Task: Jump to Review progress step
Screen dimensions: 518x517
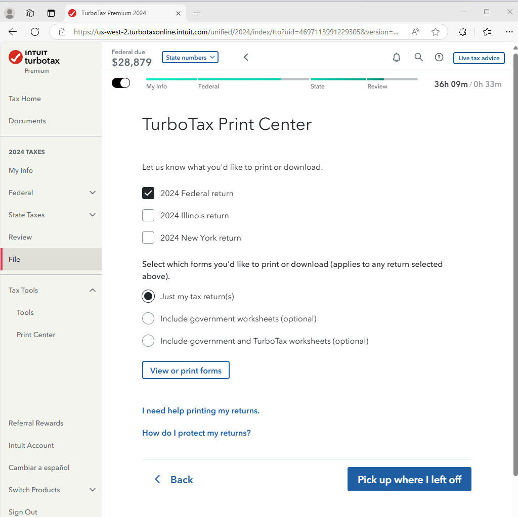Action: (377, 86)
